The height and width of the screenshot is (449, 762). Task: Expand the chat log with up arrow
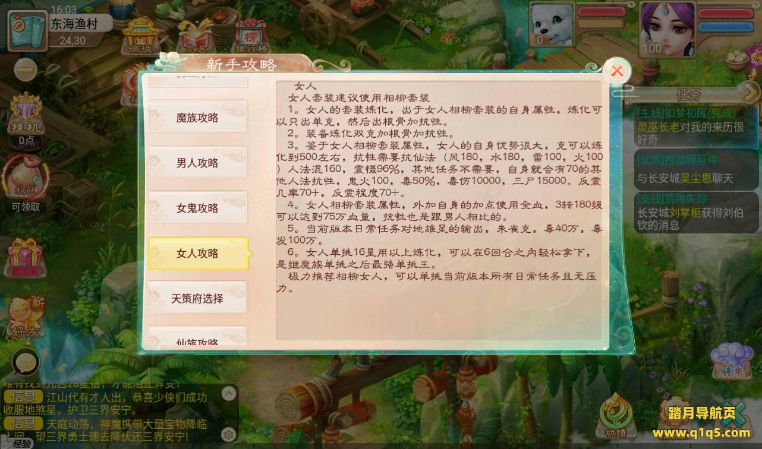[x=229, y=393]
